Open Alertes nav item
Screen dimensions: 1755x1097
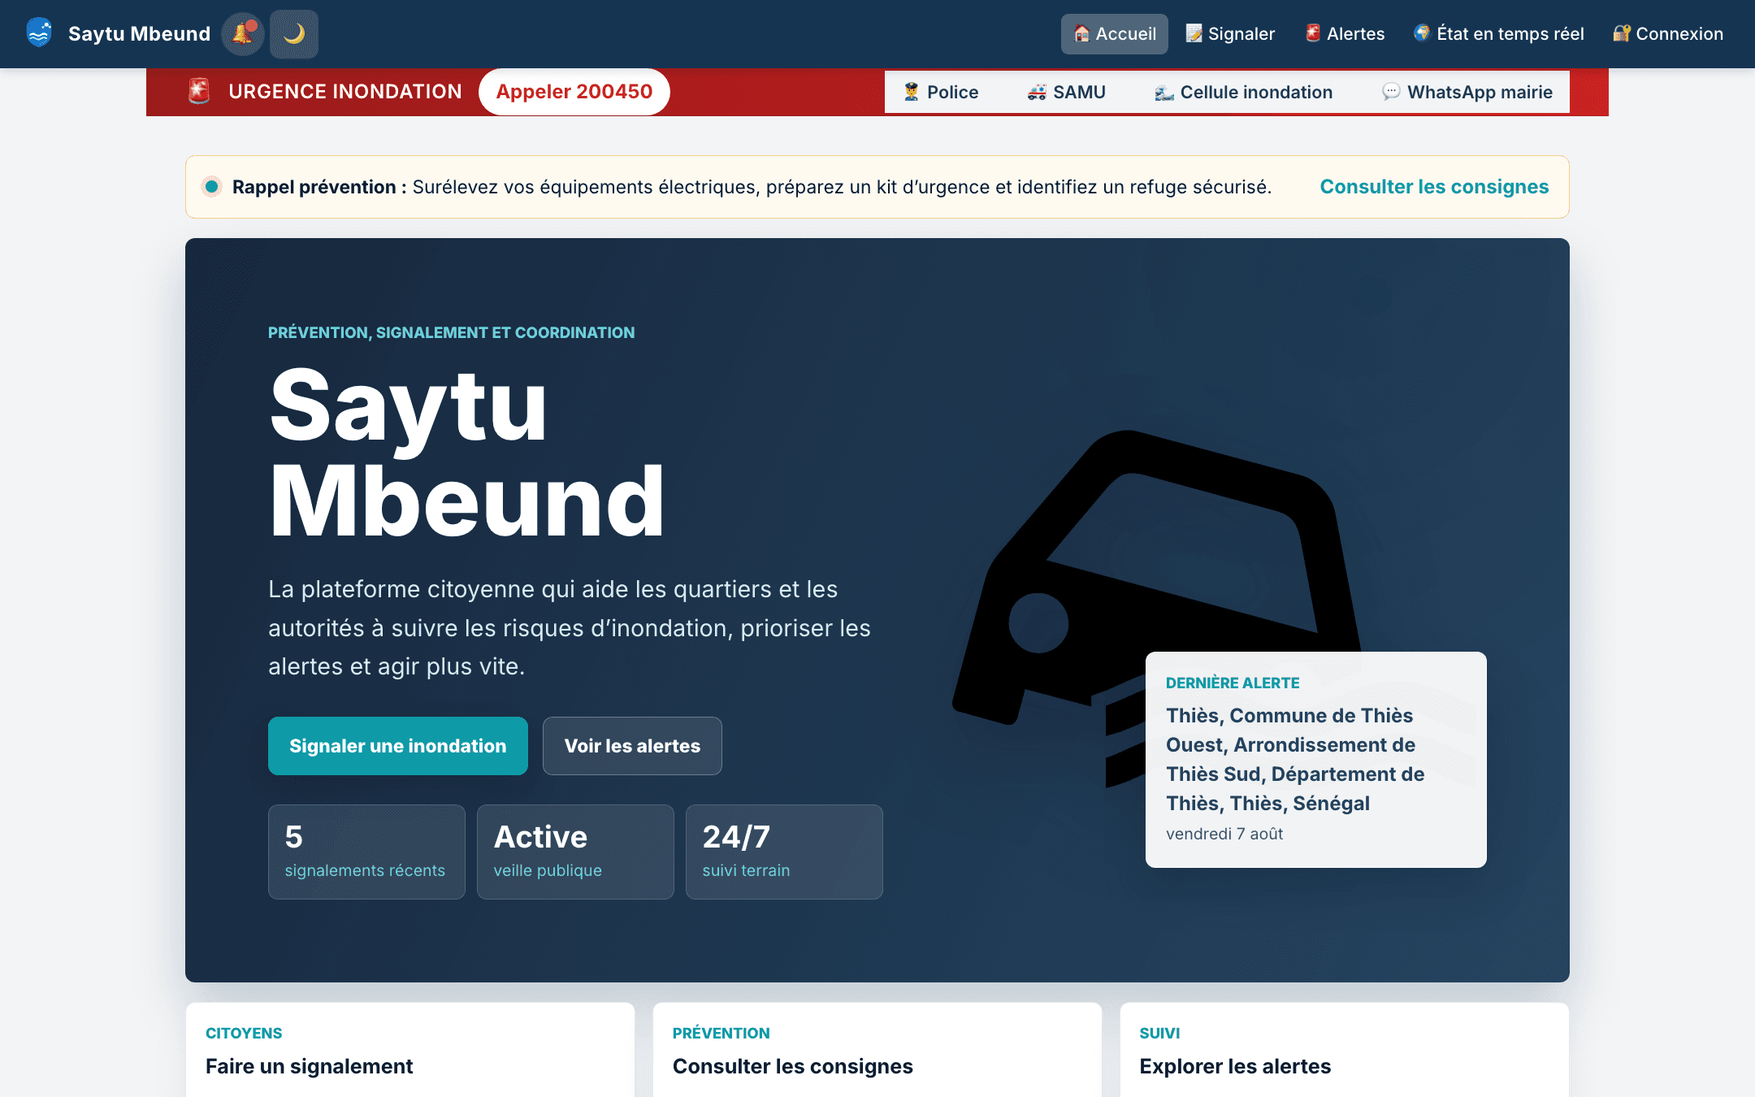(1345, 33)
